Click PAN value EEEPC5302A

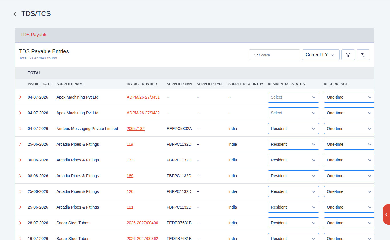[179, 129]
